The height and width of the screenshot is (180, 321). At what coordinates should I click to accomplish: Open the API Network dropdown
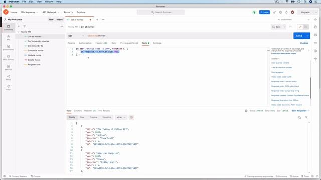point(51,12)
